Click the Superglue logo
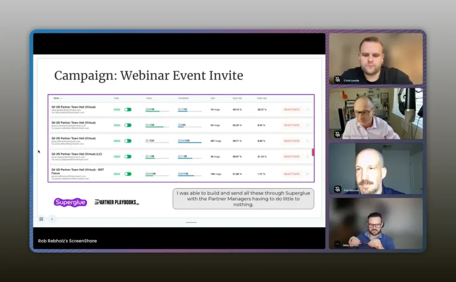 point(70,202)
